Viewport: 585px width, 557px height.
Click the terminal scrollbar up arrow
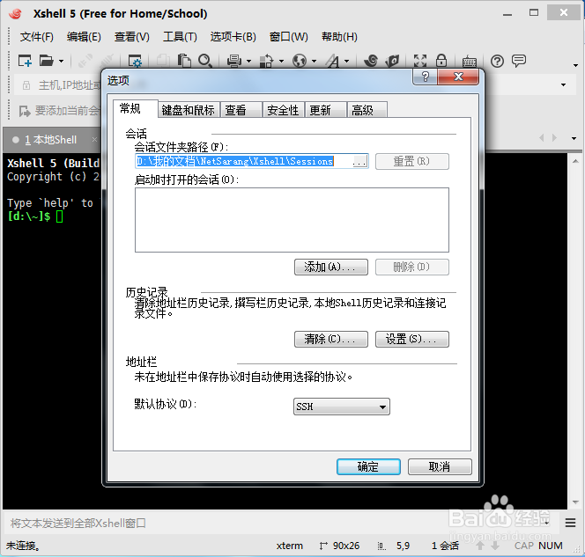(x=575, y=161)
